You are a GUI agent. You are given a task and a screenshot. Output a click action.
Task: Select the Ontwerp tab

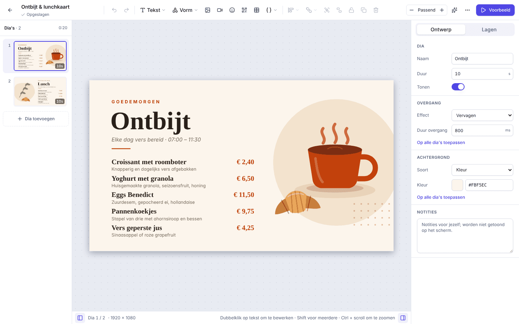pos(441,30)
